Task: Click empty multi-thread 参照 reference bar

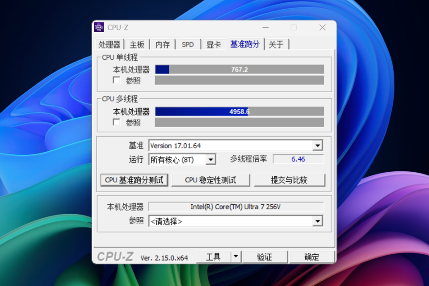Action: [x=240, y=122]
